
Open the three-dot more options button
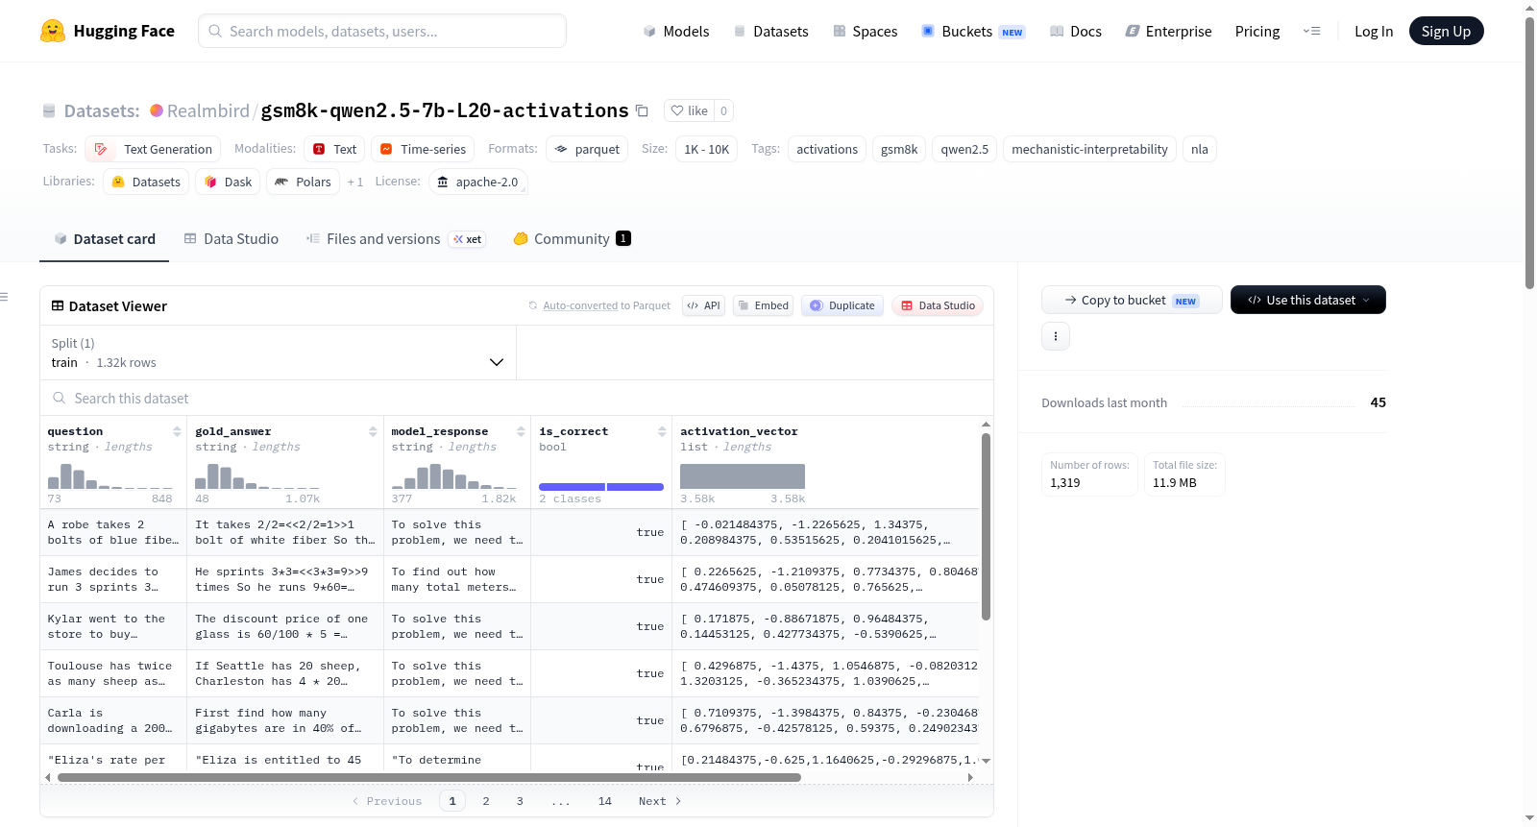point(1056,336)
